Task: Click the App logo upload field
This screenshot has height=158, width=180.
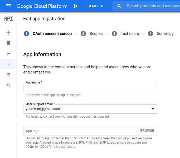Action: [91, 131]
